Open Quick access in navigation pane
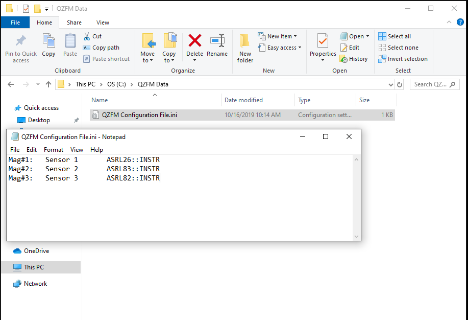The height and width of the screenshot is (320, 468). point(41,108)
